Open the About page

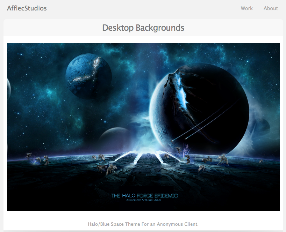(x=271, y=8)
